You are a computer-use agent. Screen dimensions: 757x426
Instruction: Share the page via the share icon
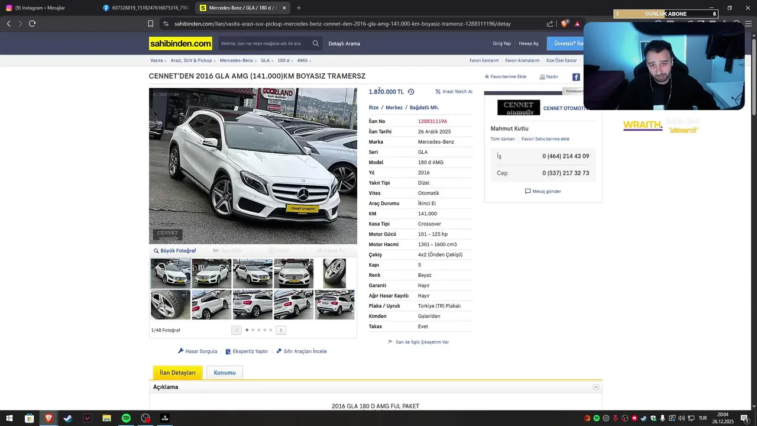tap(550, 24)
